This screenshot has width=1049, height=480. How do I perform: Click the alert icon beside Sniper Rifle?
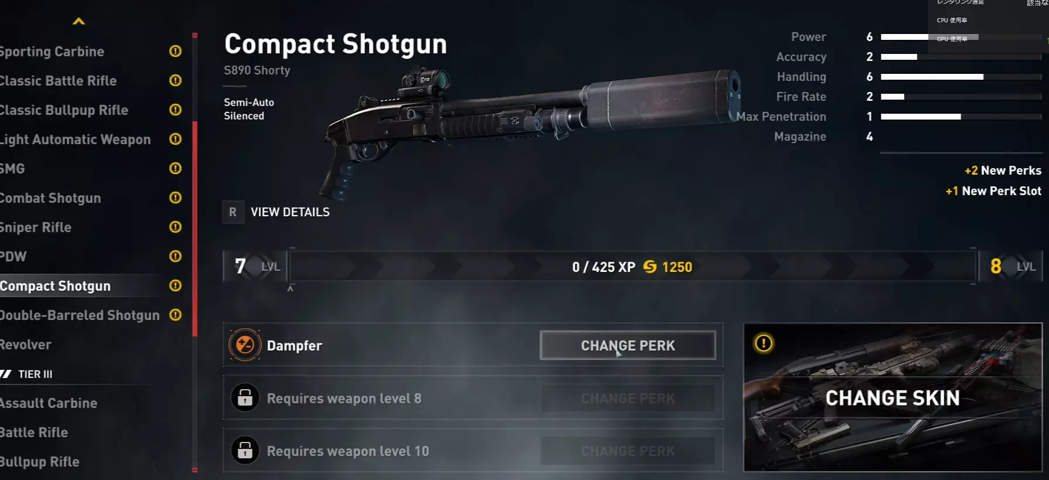coord(175,227)
